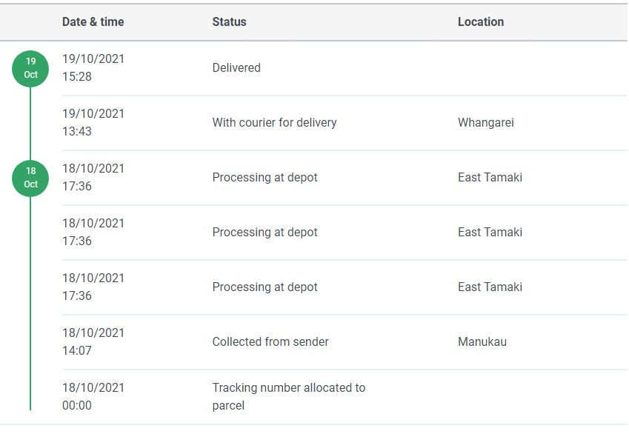629x434 pixels.
Task: Click the 19/10/2021 13:43 timestamp
Action: click(x=93, y=123)
